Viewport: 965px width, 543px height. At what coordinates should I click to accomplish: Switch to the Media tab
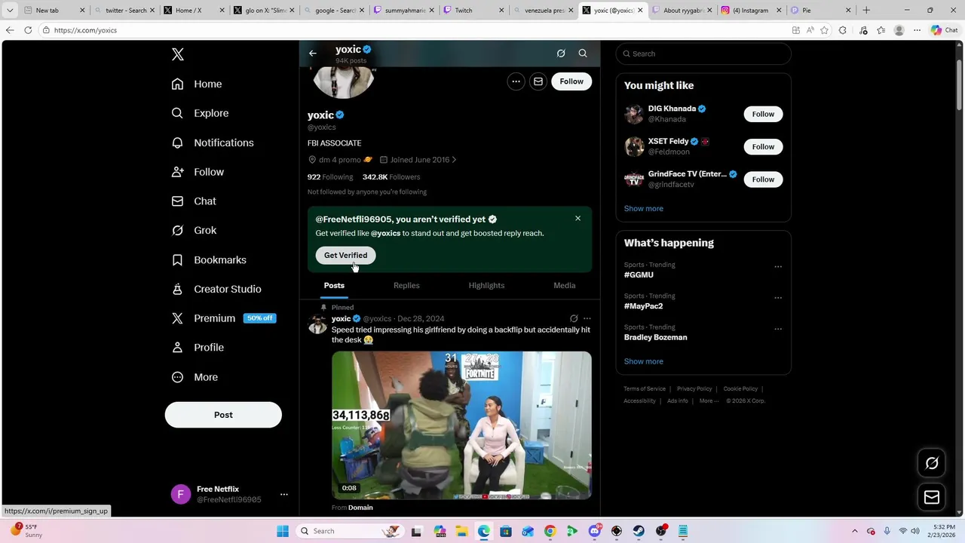pos(564,286)
